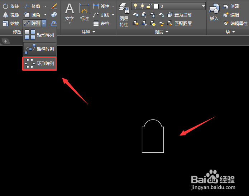Screen dimensions: 249x196
Task: Choose Path Array (路径阵列)
Action: pos(40,49)
